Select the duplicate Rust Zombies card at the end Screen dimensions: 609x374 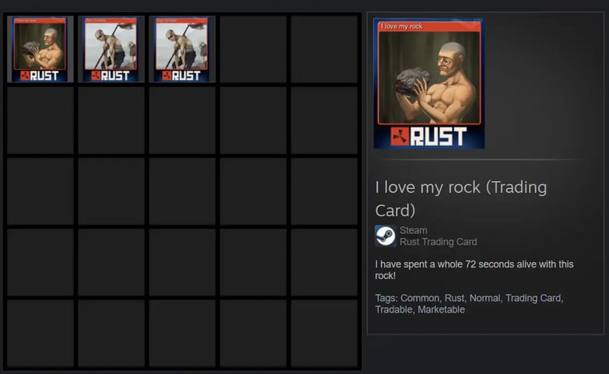coord(182,49)
